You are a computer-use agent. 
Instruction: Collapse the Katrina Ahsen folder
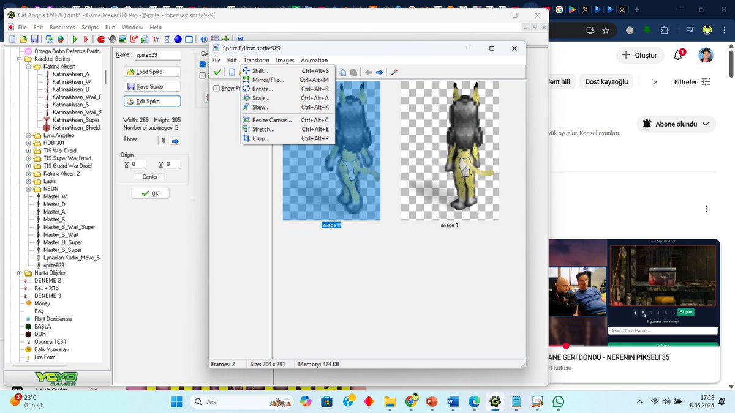[x=29, y=67]
